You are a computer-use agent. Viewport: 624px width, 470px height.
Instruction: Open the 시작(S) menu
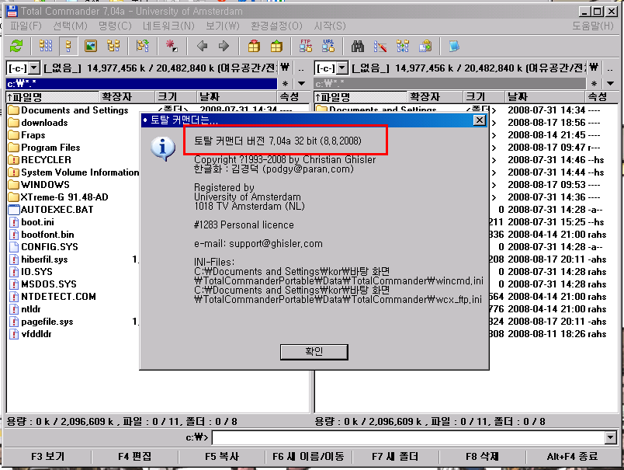pos(330,26)
